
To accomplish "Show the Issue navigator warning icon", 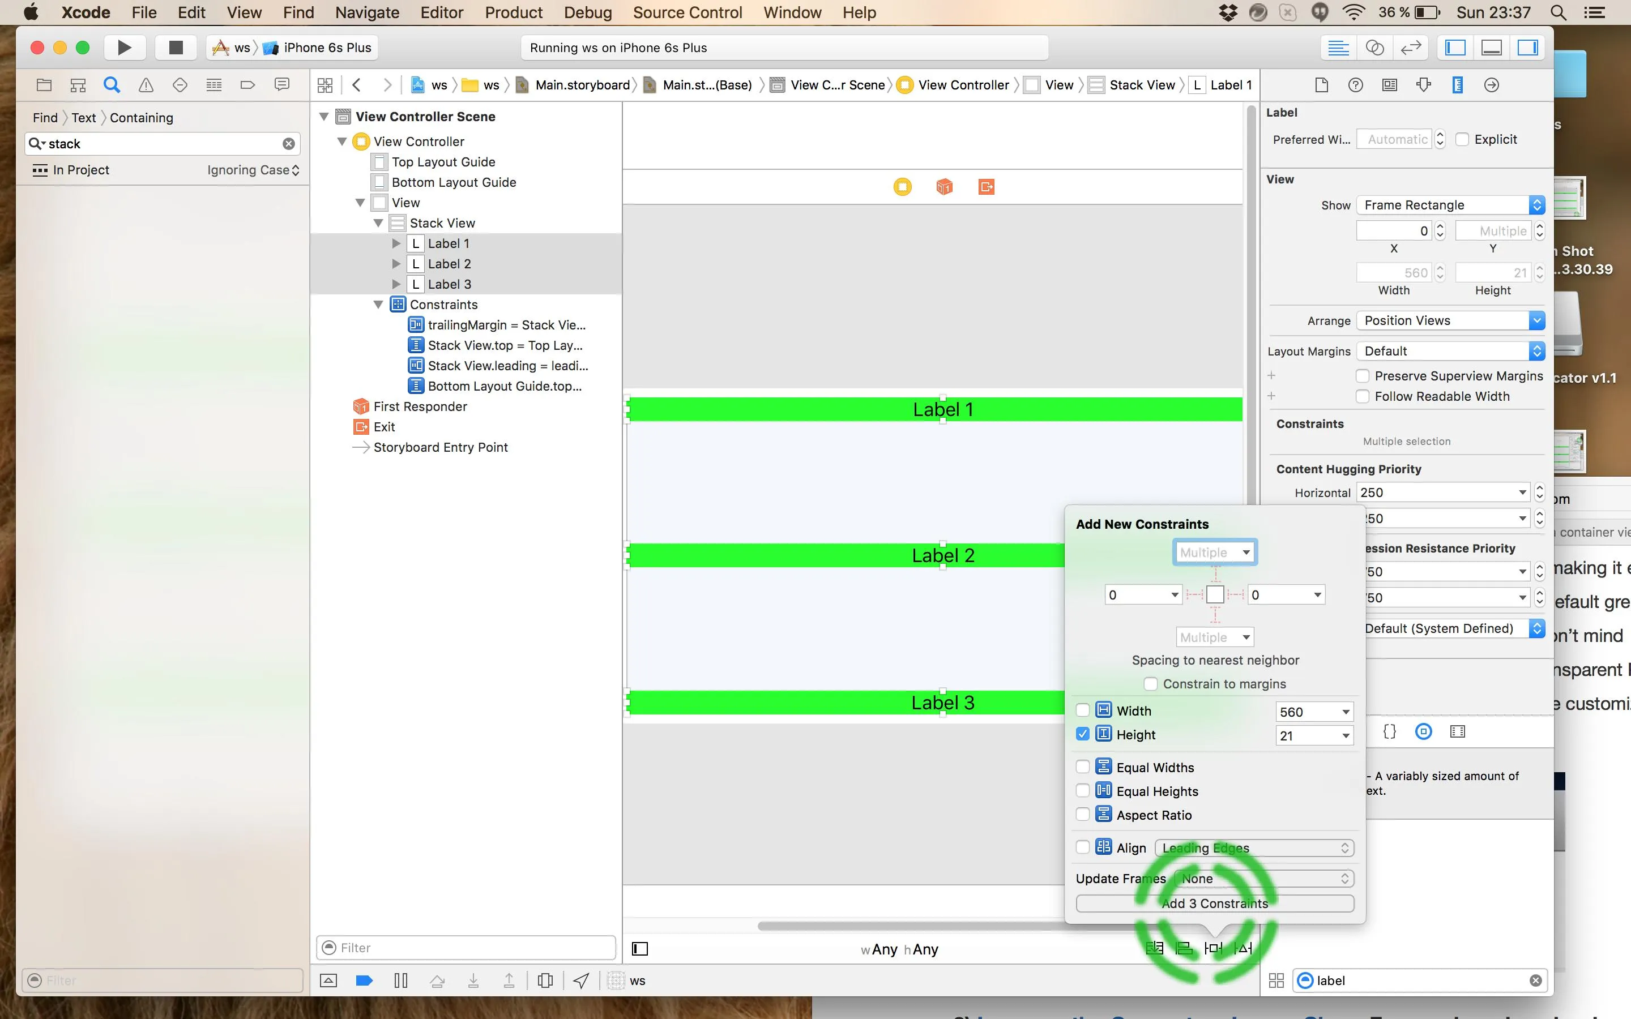I will [146, 85].
